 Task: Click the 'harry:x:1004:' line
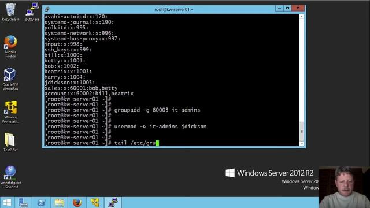click(65, 77)
